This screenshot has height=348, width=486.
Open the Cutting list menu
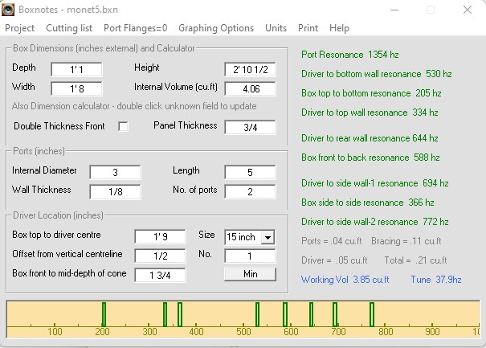click(x=69, y=28)
